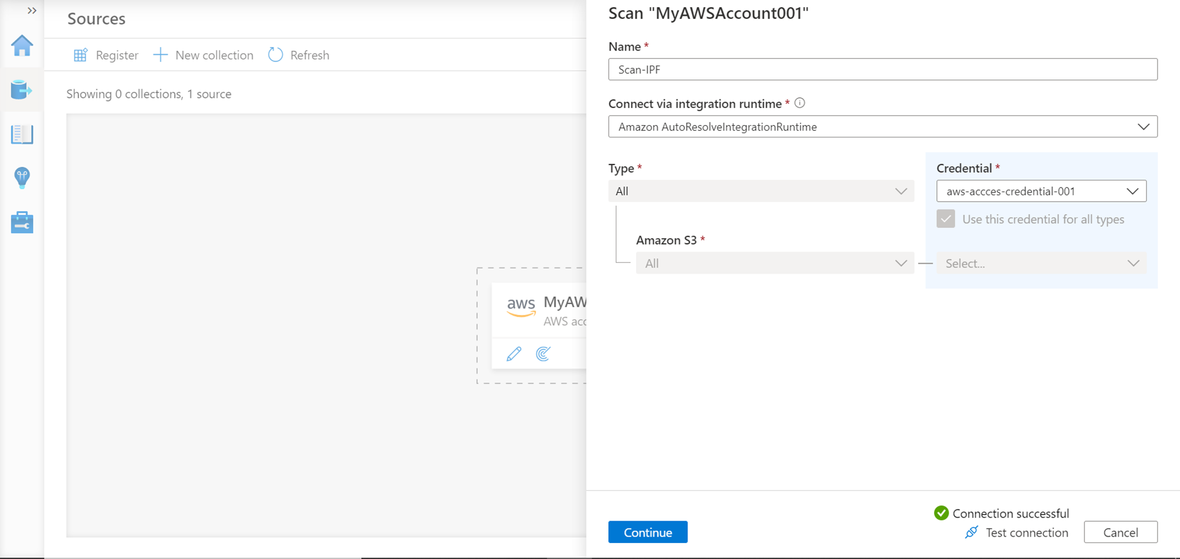Screen dimensions: 1180x559
Task: Toggle Use this credential for all types
Action: point(946,219)
